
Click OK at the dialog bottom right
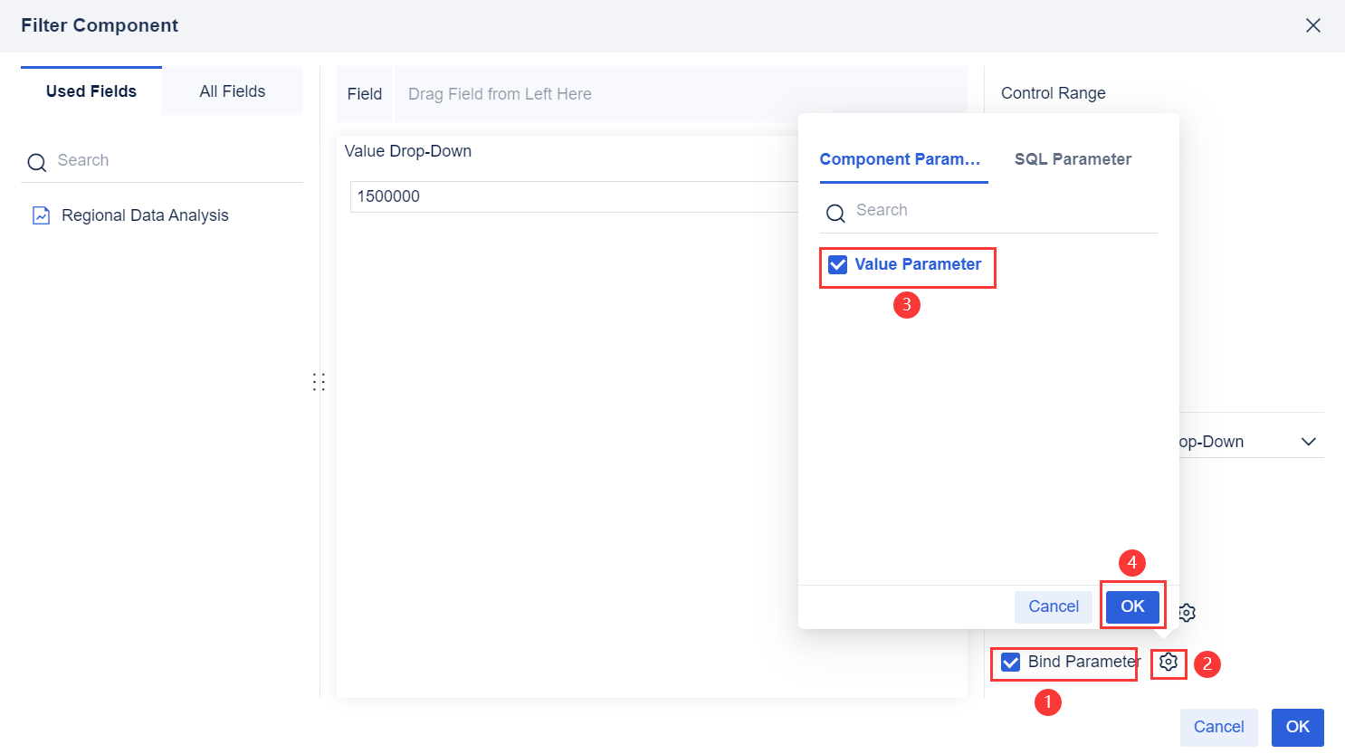[x=1297, y=727]
